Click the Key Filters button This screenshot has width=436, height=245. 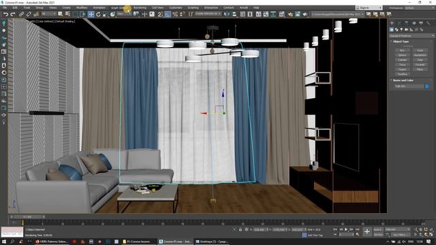(400, 235)
